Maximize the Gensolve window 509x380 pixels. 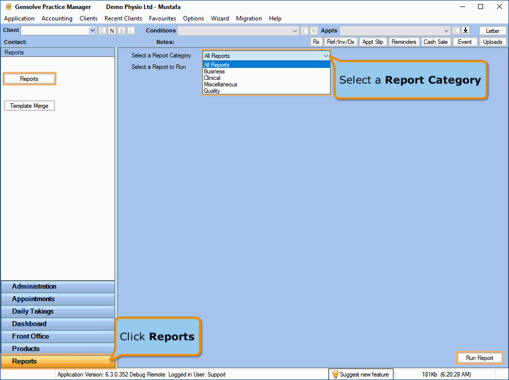pyautogui.click(x=480, y=7)
